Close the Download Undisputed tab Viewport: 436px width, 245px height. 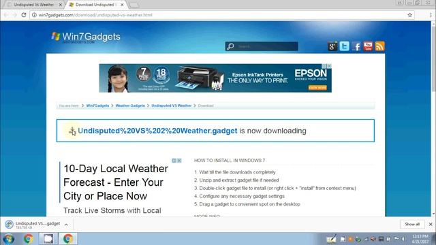pyautogui.click(x=122, y=5)
